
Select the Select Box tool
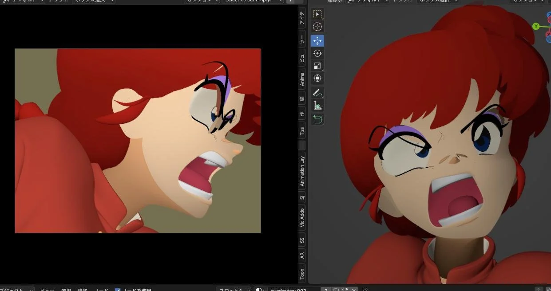pyautogui.click(x=317, y=14)
